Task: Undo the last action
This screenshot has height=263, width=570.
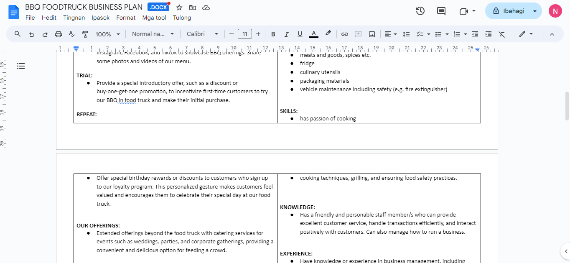Action: point(32,34)
